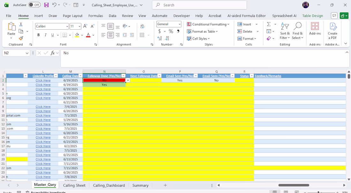Apply Bold formatting to cell
The width and height of the screenshot is (351, 193).
[39, 35]
